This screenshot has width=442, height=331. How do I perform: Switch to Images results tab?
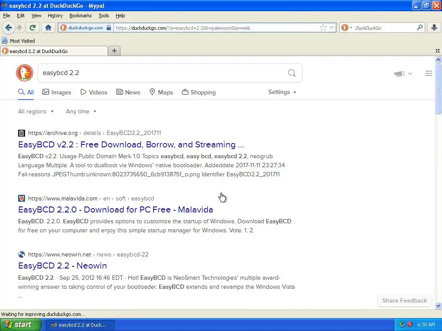pos(57,92)
